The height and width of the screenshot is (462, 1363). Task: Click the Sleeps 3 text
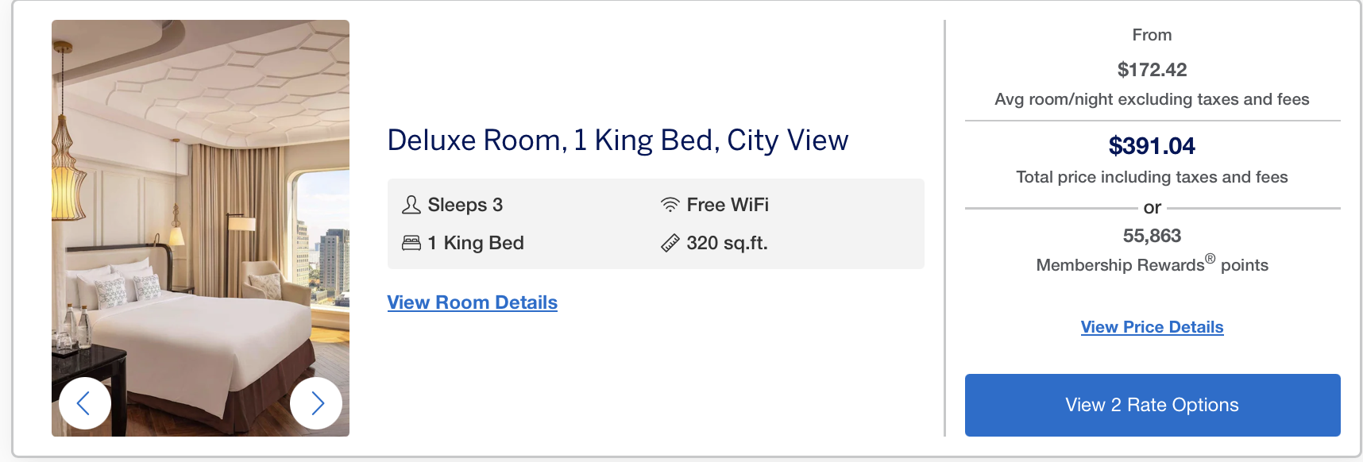(465, 205)
